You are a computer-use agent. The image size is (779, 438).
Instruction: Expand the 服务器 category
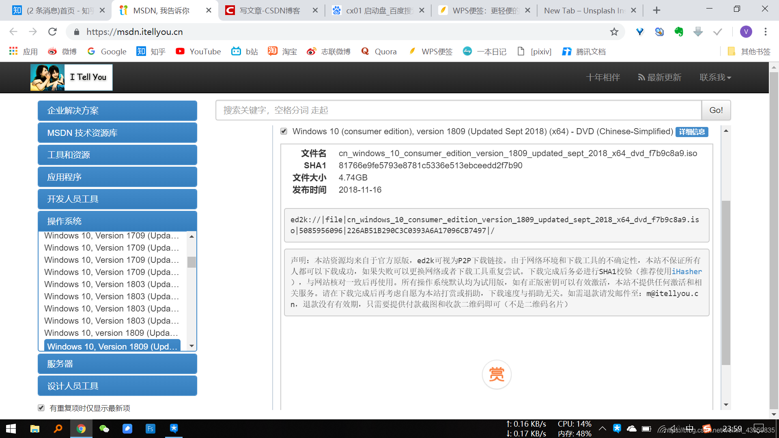click(117, 364)
